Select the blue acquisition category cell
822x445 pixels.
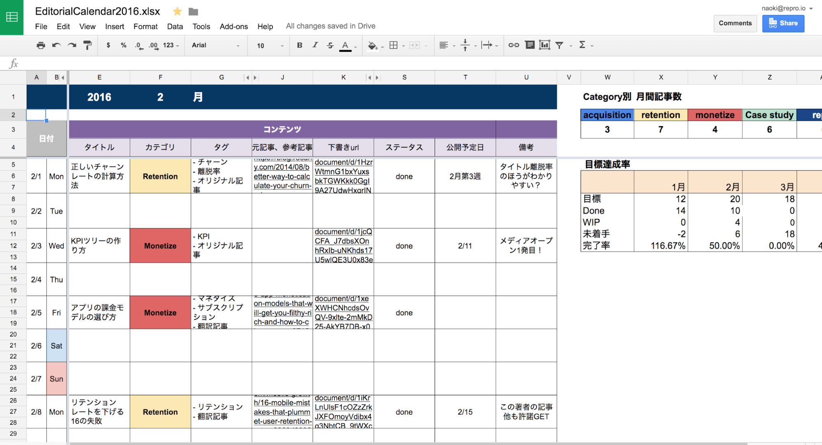607,115
